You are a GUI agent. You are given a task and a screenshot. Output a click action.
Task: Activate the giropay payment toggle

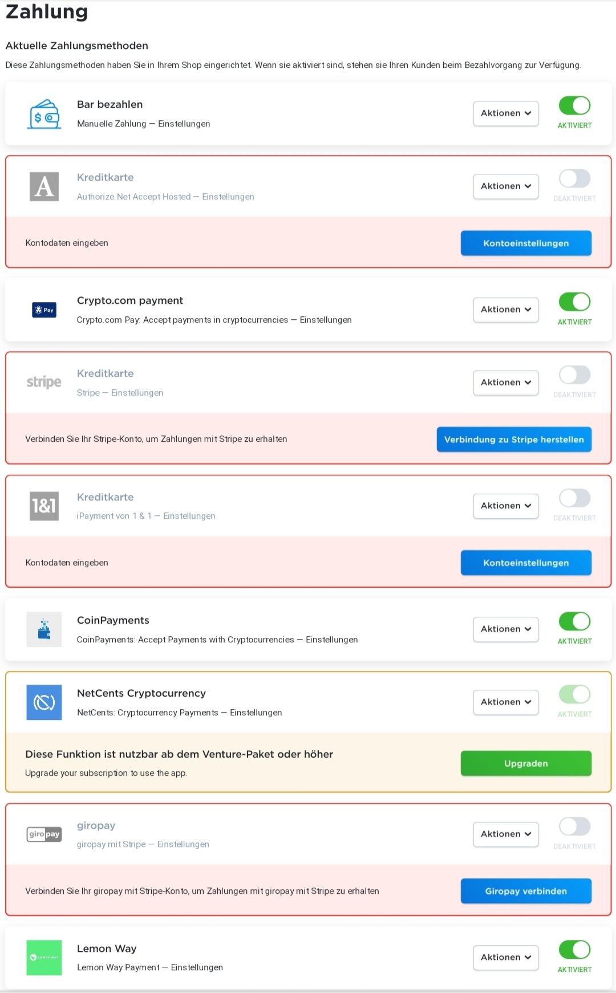click(x=574, y=826)
